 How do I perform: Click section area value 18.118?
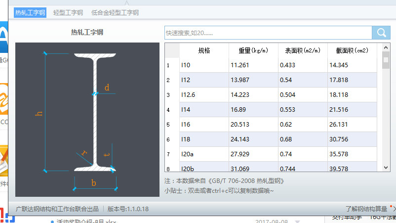pyautogui.click(x=352, y=95)
